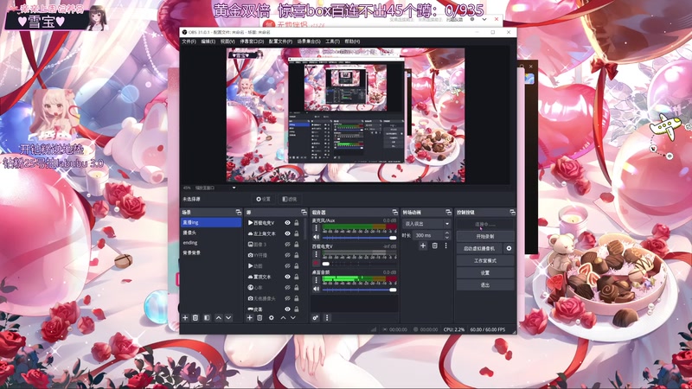
Task: Open 麦克风/Aux channel three-dot options
Action: pos(316,228)
